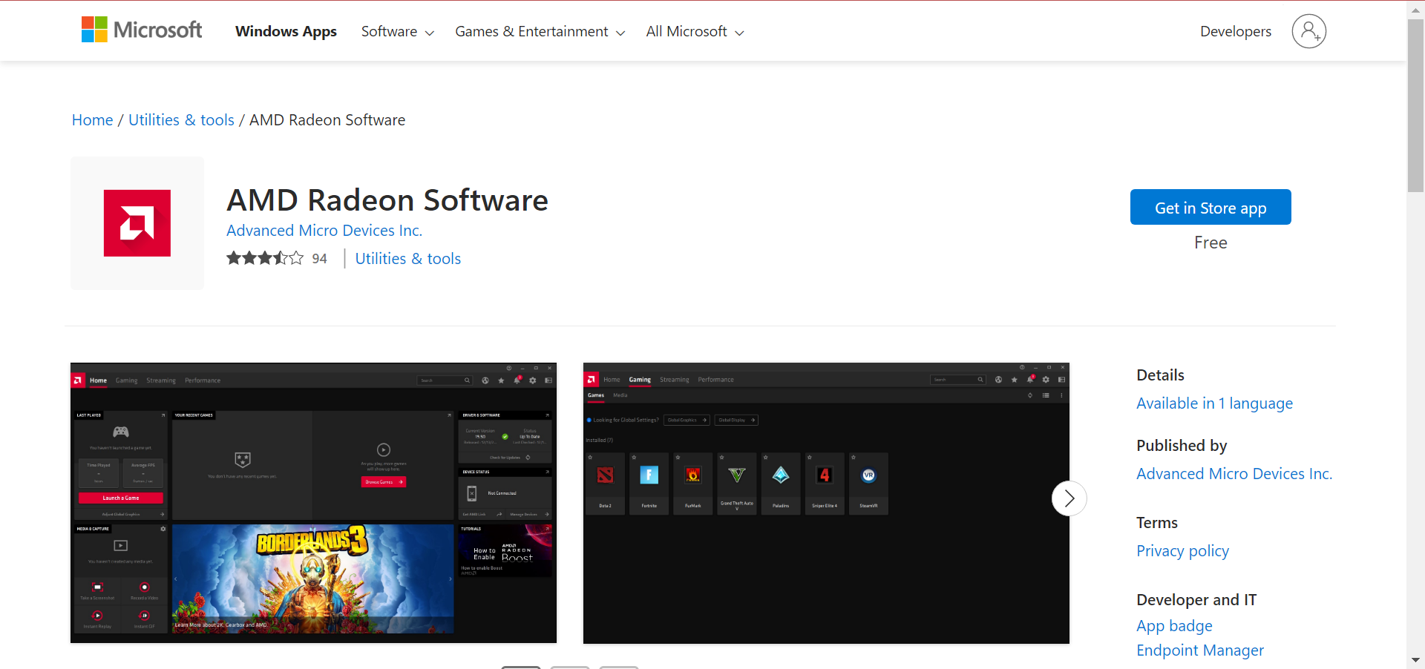
Task: Select the first screenshot pagination indicator
Action: (x=520, y=667)
